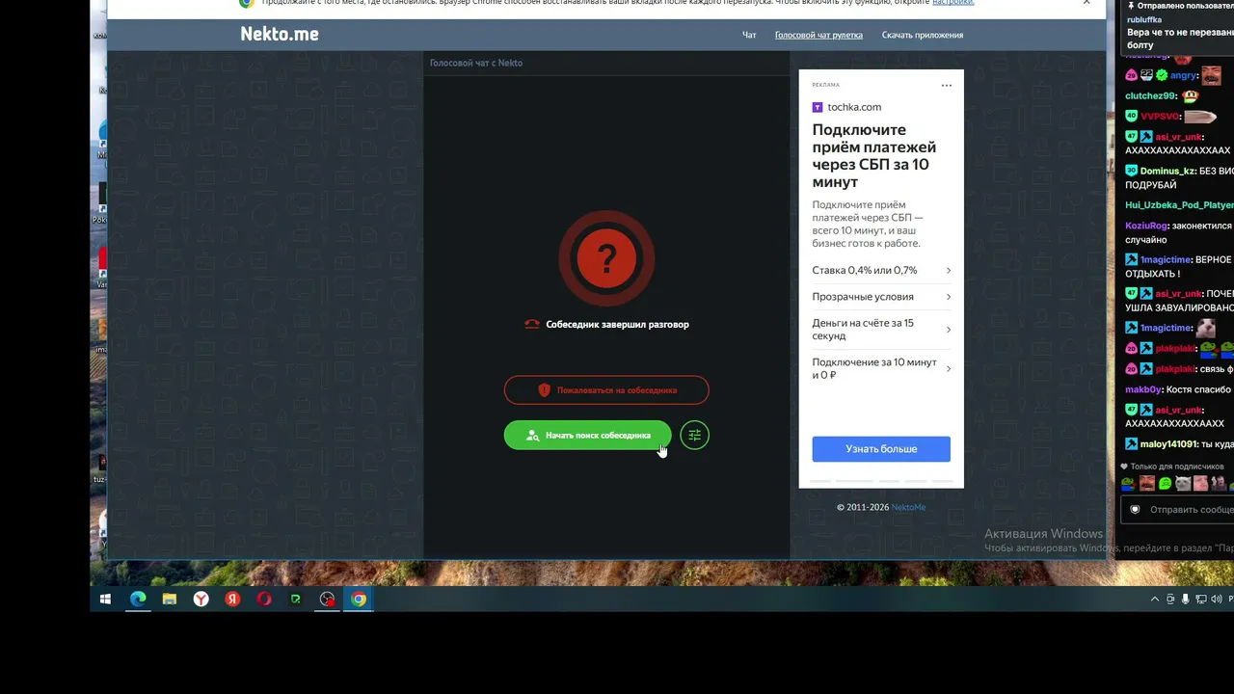Expand the Прозрачные условия row
This screenshot has height=694, width=1234.
click(881, 297)
